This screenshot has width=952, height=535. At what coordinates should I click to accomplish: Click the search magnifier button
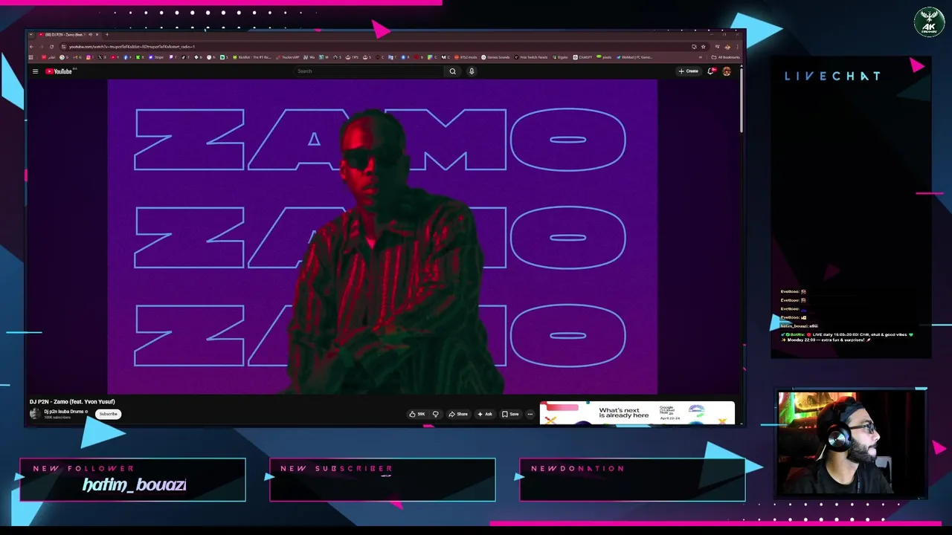[452, 71]
